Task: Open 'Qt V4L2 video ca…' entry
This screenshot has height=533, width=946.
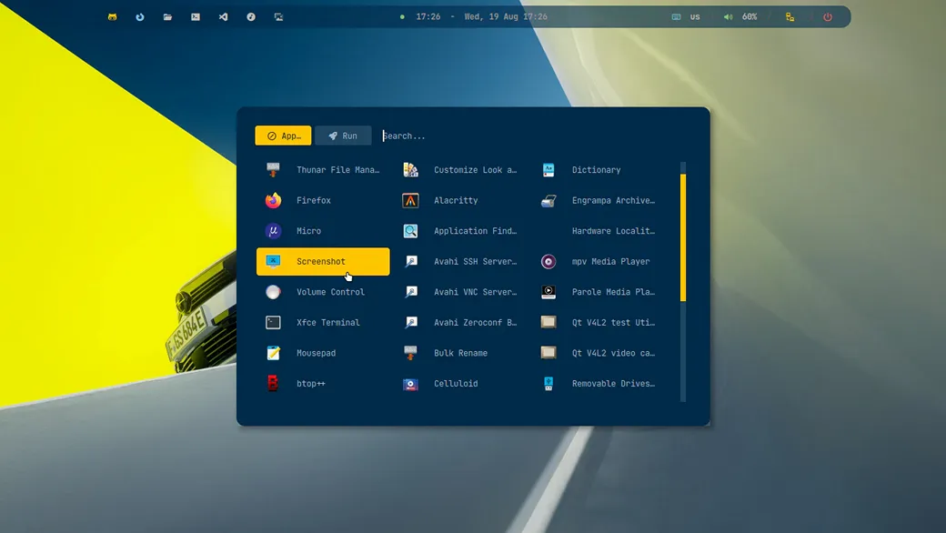Action: [599, 353]
